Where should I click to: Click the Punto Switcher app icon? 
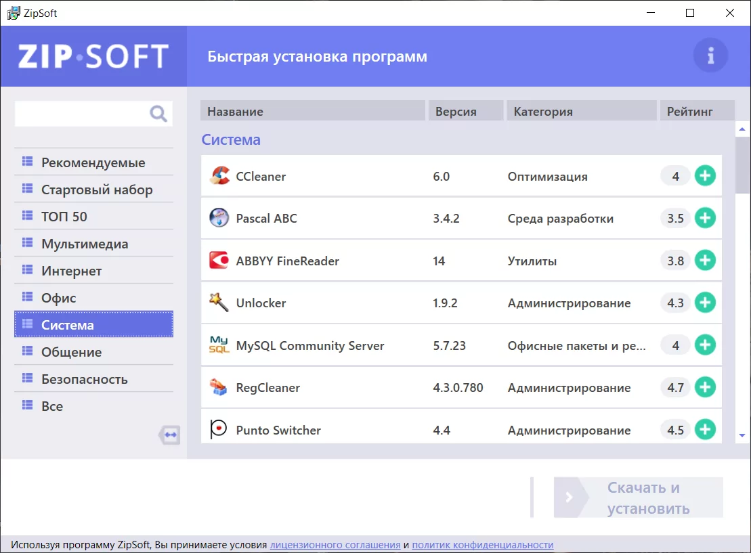point(219,429)
